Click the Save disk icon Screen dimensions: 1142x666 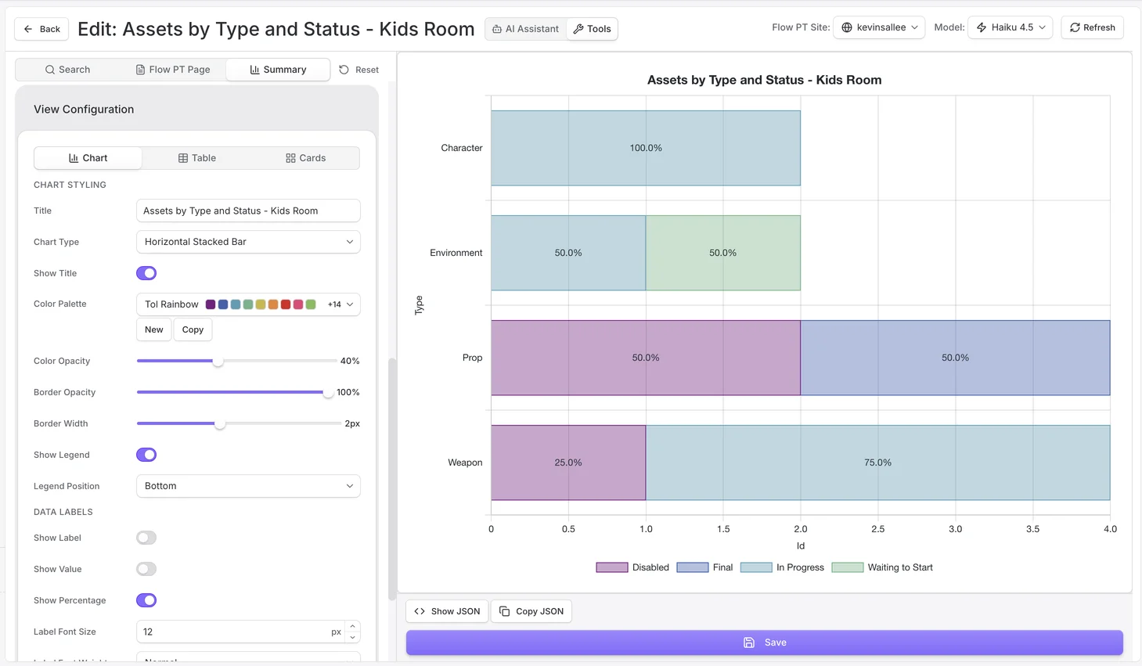click(748, 643)
